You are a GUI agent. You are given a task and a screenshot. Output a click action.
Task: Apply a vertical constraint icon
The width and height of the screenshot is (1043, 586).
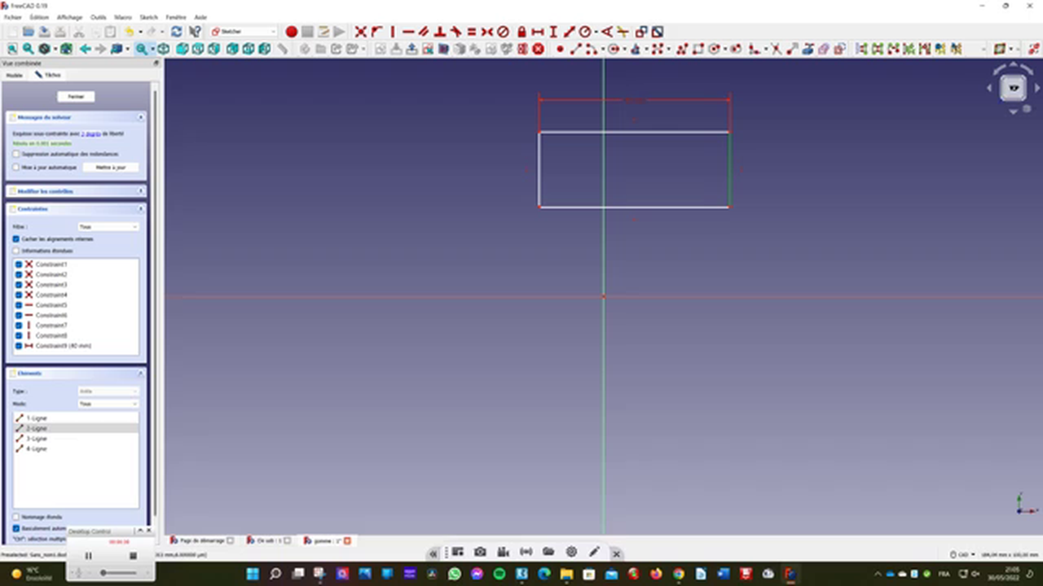392,32
